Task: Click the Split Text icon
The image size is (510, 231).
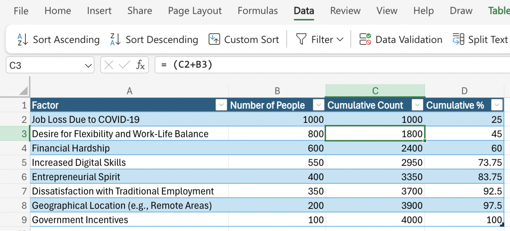Action: 458,39
